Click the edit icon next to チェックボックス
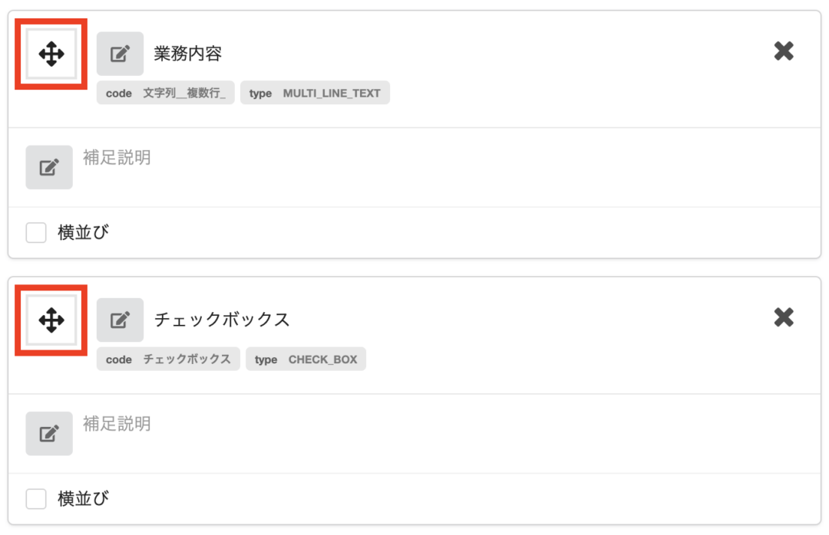Image resolution: width=829 pixels, height=535 pixels. click(x=120, y=320)
